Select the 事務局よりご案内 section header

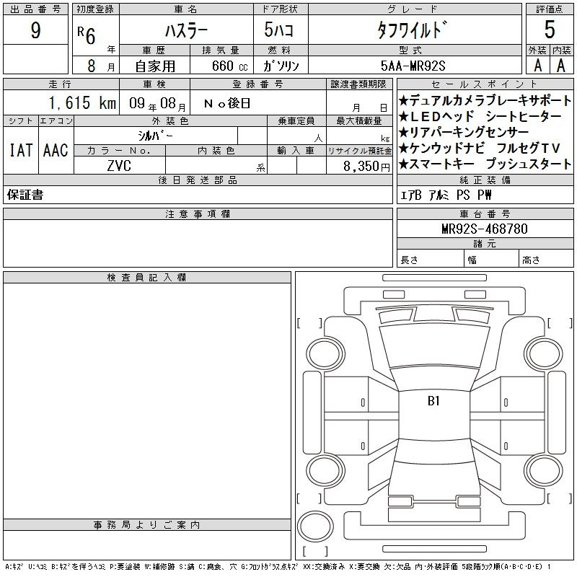tap(147, 525)
